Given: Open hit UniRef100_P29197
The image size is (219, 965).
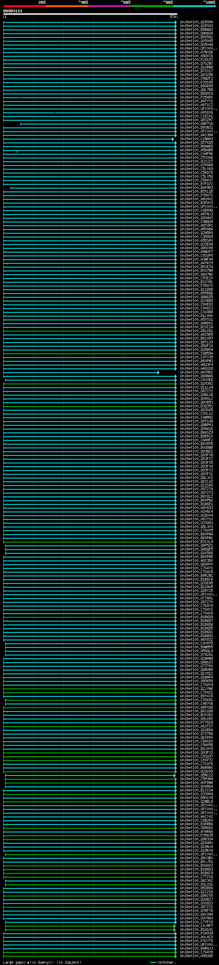Looking at the screenshot, I should pos(196,60).
